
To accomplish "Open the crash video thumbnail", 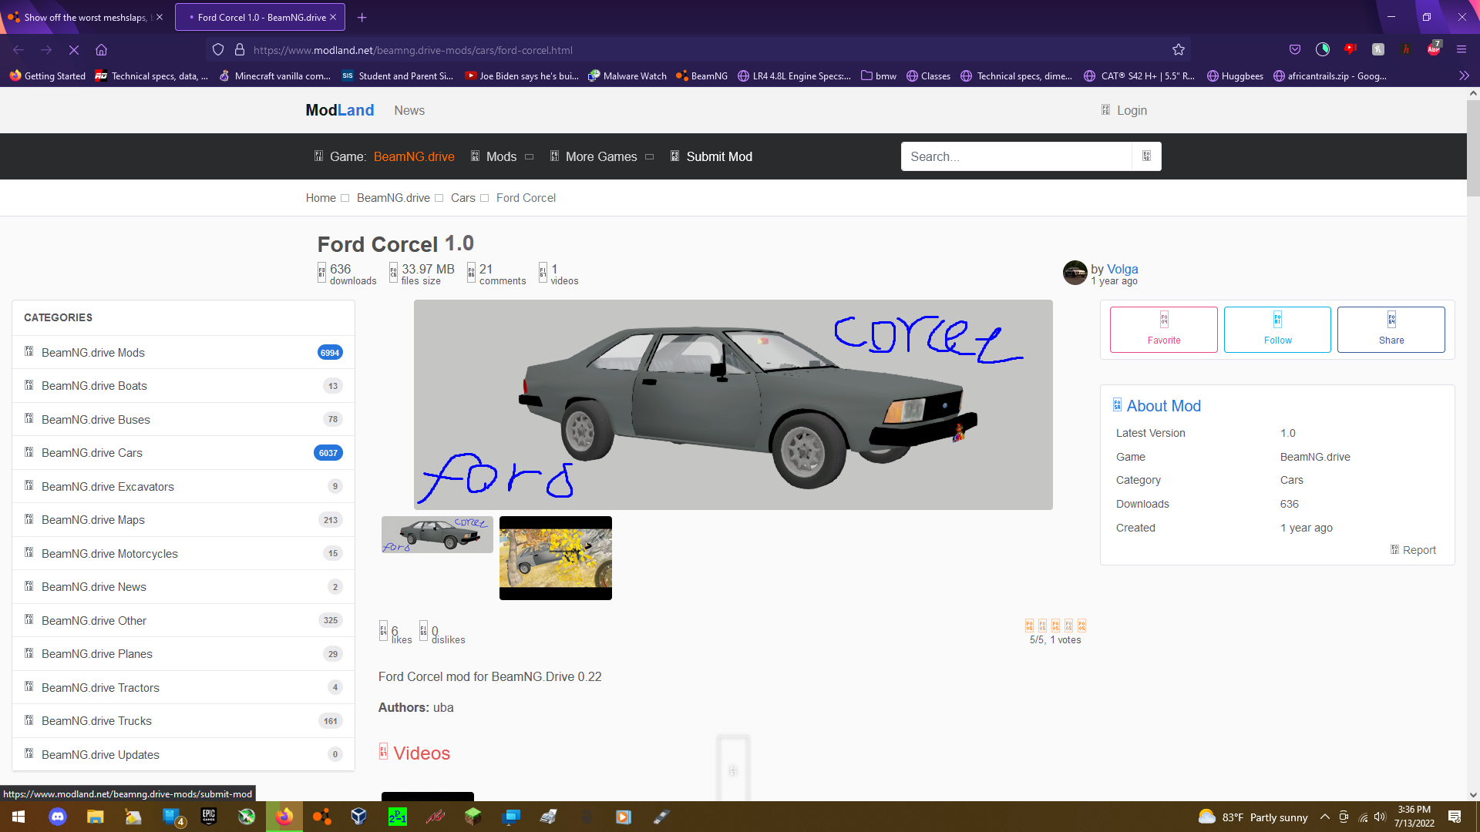I will tap(556, 558).
